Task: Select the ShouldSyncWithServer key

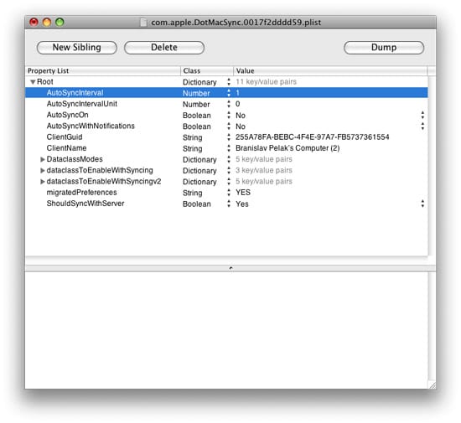Action: (85, 204)
